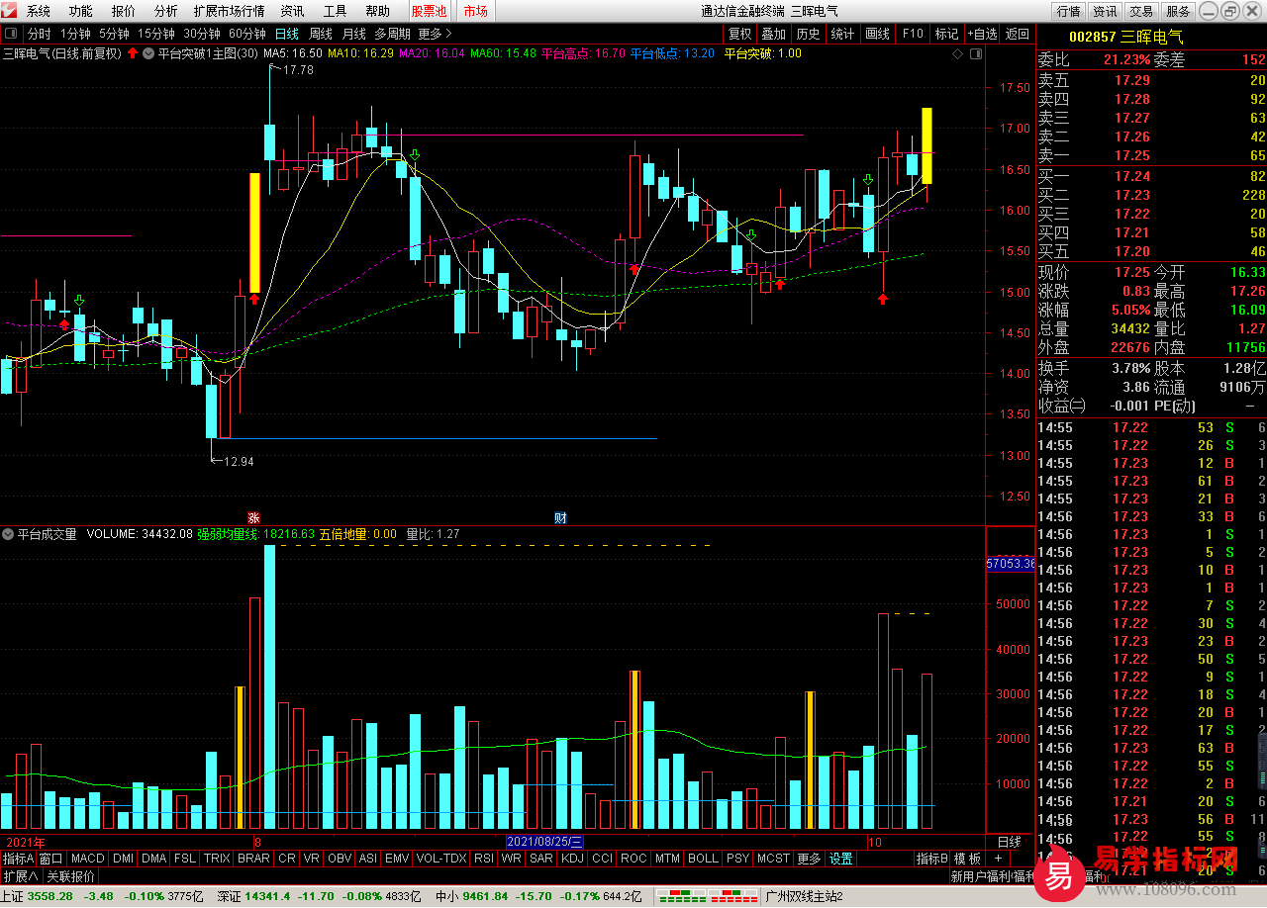Image resolution: width=1267 pixels, height=908 pixels.
Task: Click the 画线 drawing tool button
Action: point(878,34)
